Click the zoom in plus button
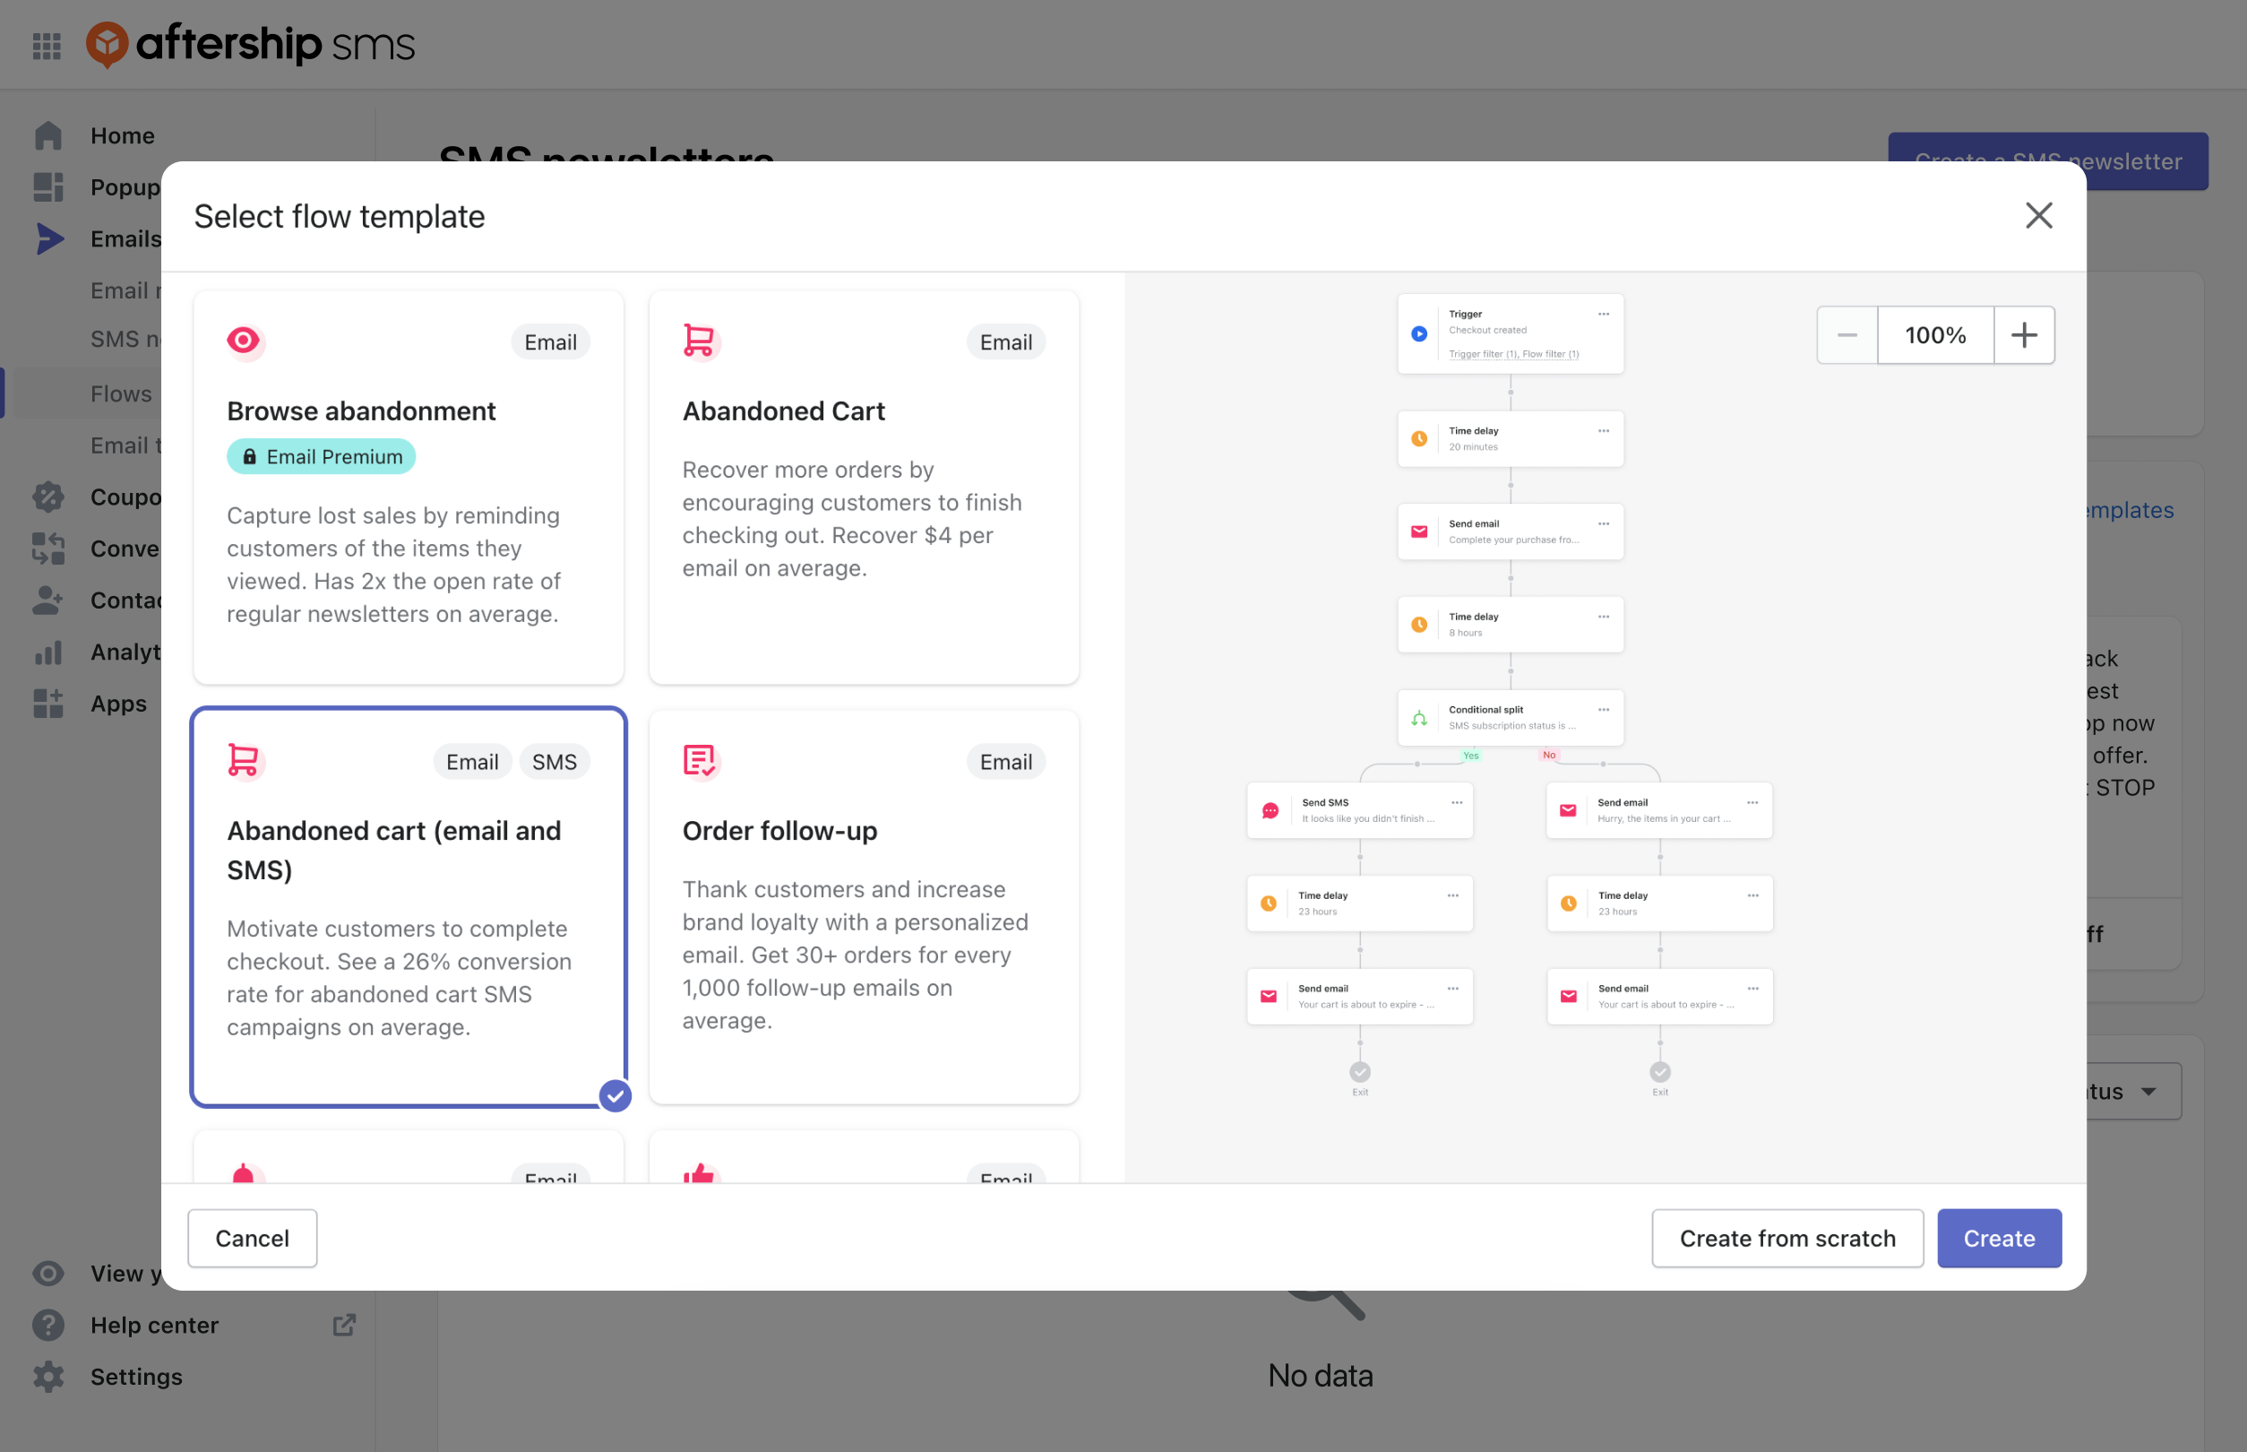The width and height of the screenshot is (2247, 1452). (x=2026, y=334)
